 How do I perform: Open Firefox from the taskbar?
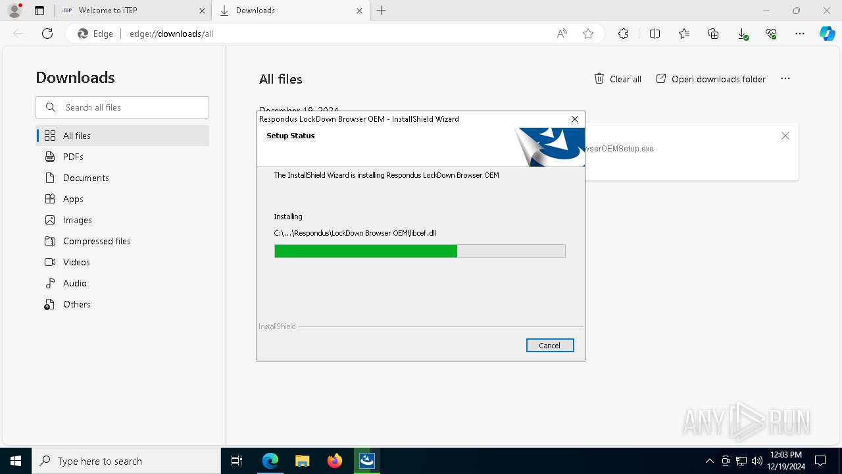coord(335,461)
